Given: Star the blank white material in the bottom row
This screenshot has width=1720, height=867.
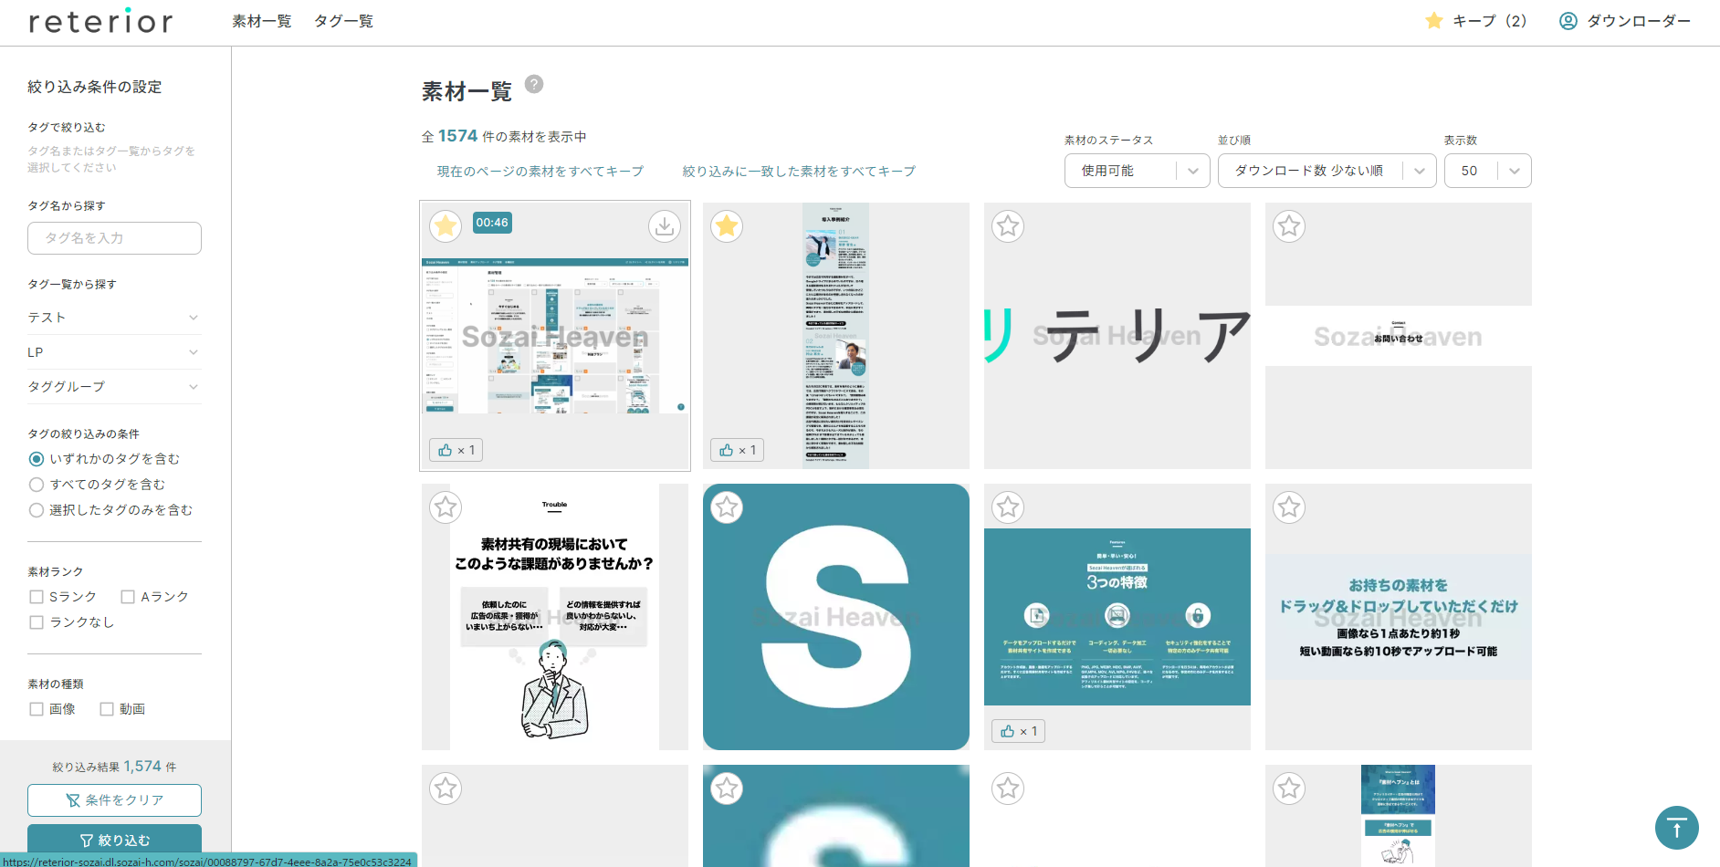Looking at the screenshot, I should (1008, 788).
